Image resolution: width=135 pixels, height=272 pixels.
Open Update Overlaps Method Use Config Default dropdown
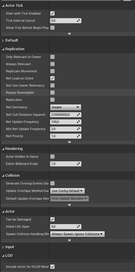coord(67,191)
